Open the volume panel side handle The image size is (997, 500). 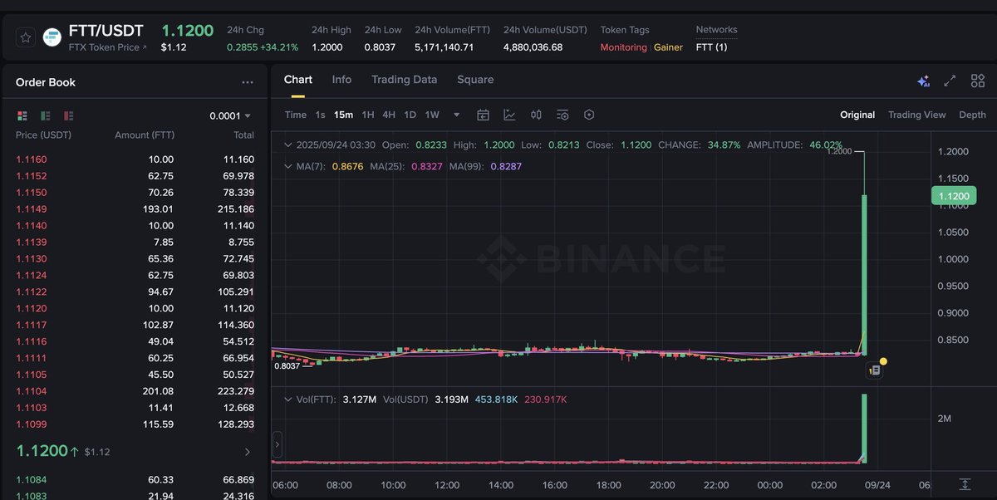(277, 444)
